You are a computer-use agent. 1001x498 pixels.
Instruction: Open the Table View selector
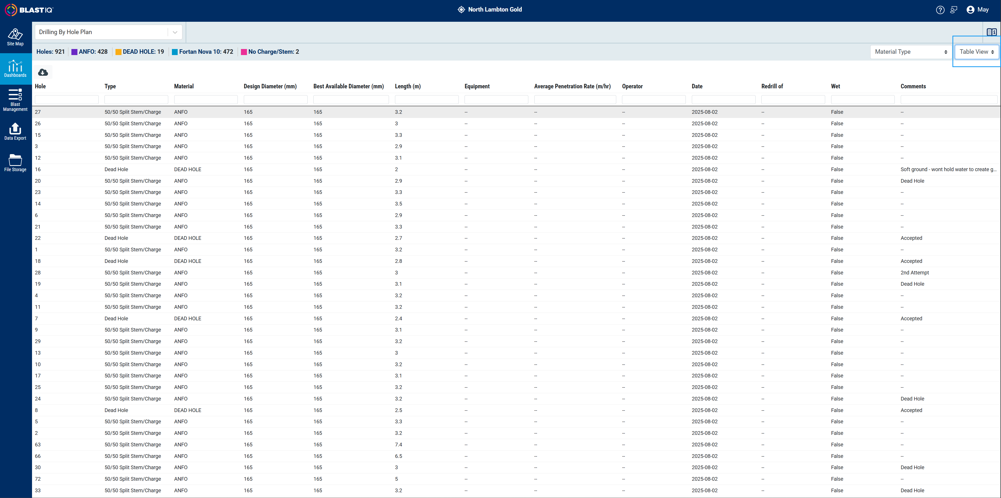coord(977,52)
